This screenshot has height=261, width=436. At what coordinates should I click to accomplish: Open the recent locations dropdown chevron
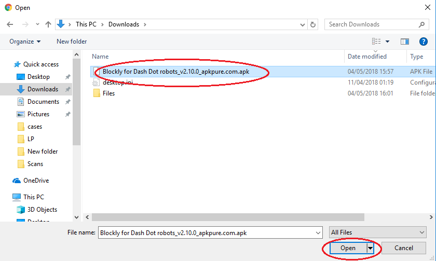37,24
